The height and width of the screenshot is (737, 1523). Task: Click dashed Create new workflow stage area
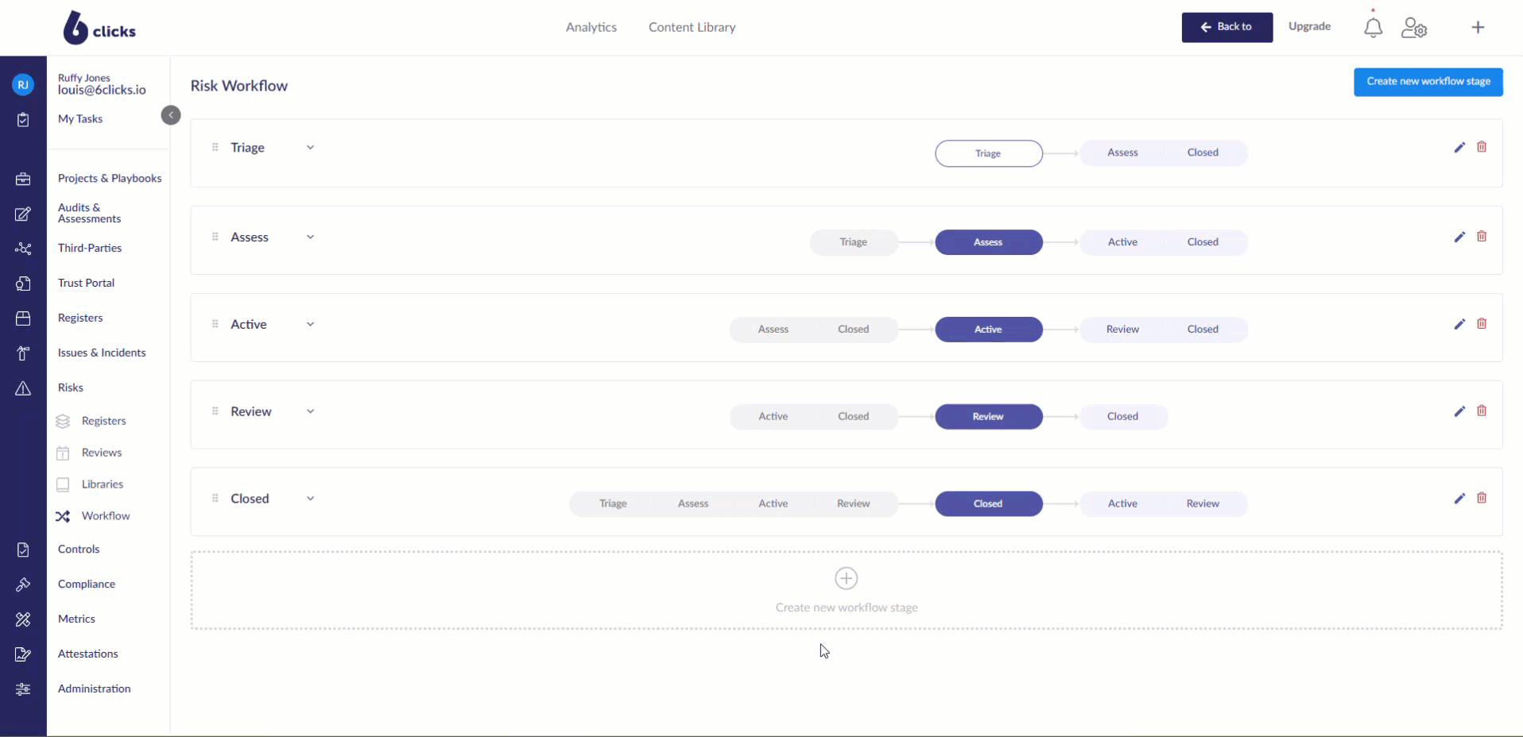pyautogui.click(x=847, y=590)
